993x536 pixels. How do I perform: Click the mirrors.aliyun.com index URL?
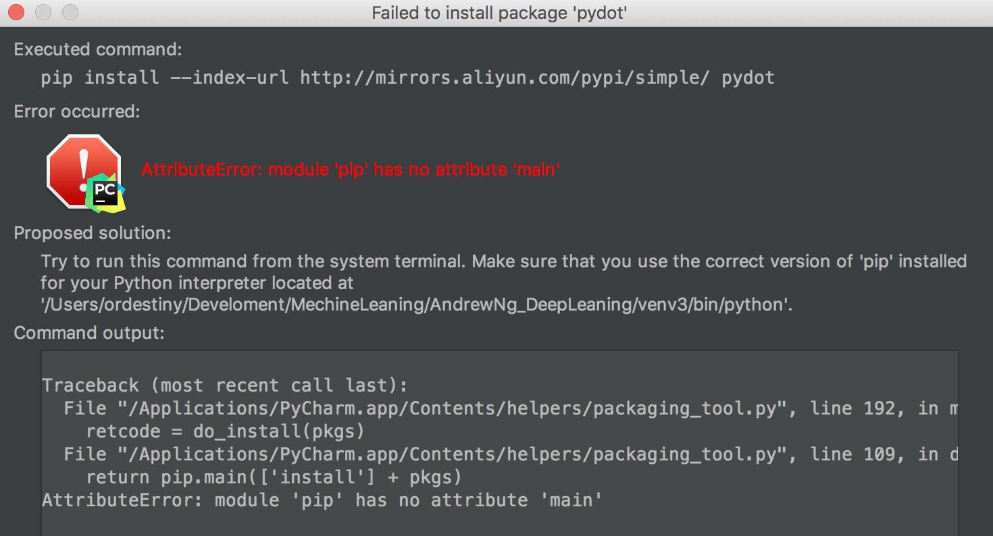505,78
